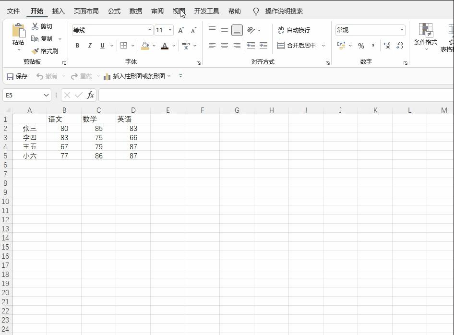
Task: Apply percentage number format
Action: 360,46
